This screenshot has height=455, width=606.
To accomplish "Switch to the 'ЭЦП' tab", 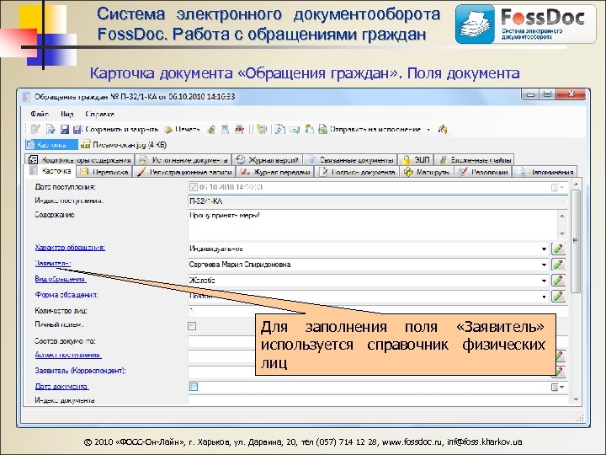I will click(x=416, y=159).
